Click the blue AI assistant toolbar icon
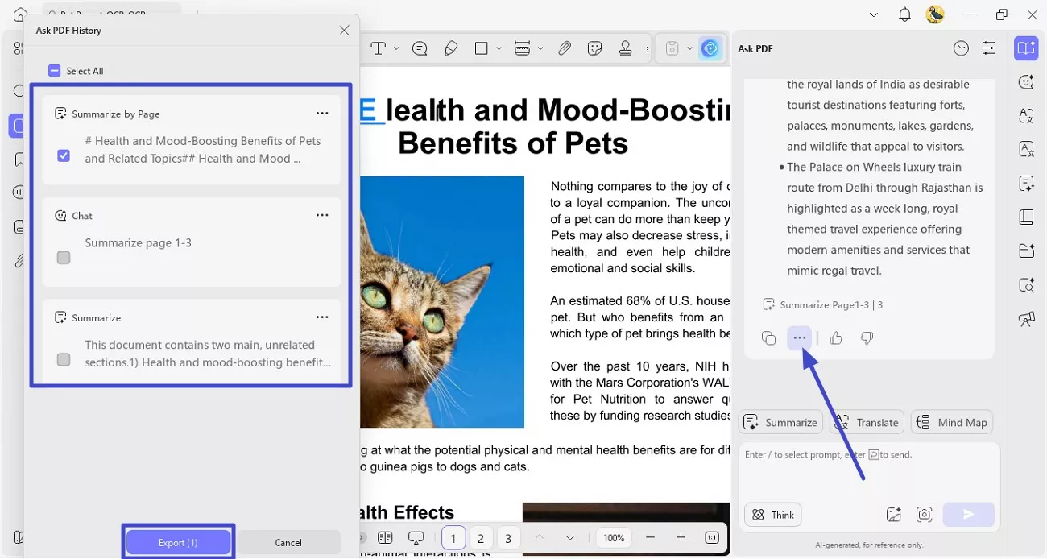Screen dimensions: 1047x559 pos(710,48)
